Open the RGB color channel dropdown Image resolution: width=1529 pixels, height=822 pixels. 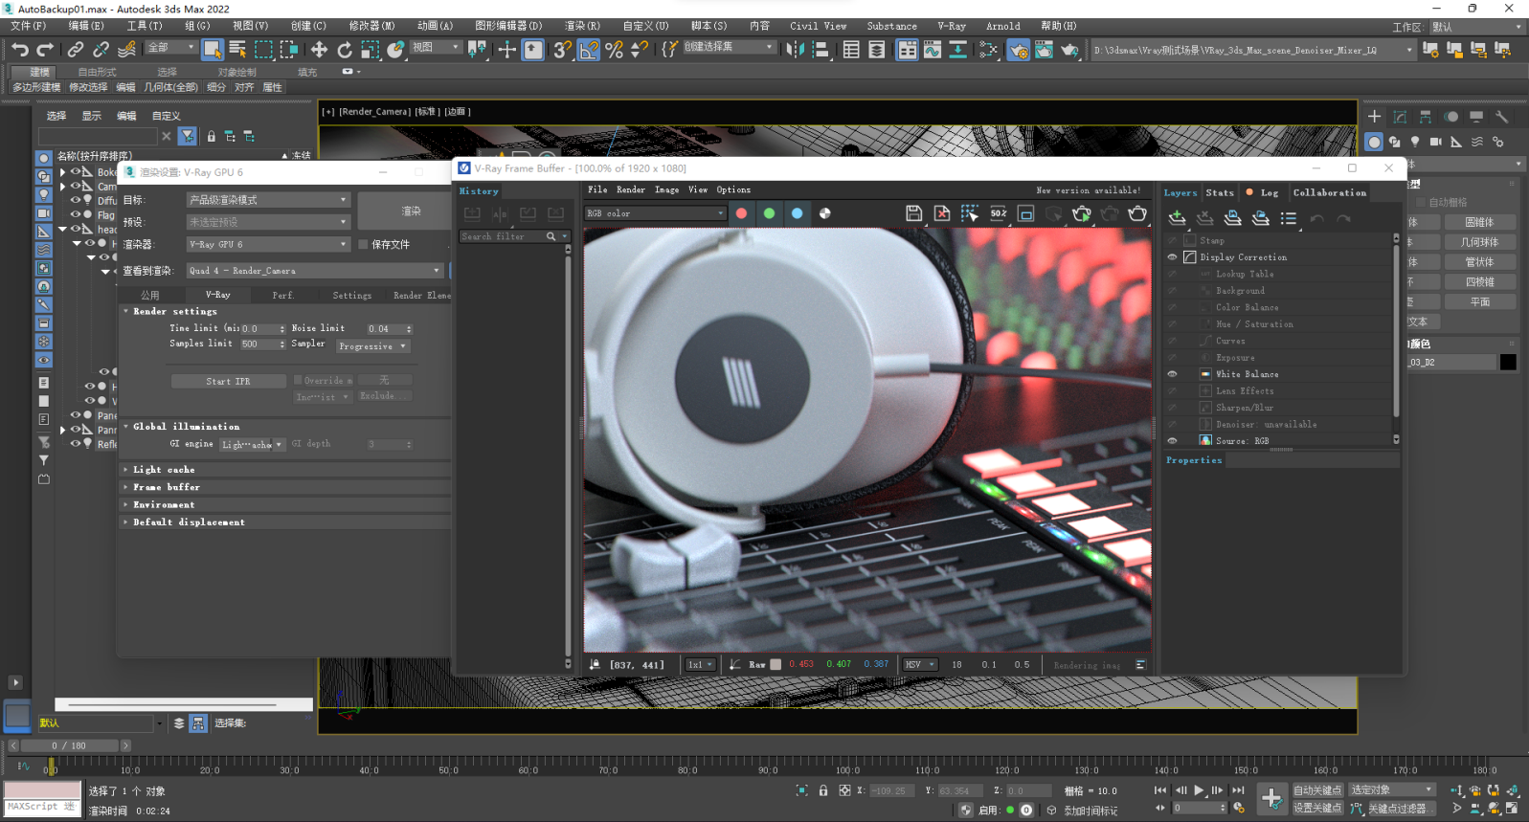coord(656,213)
